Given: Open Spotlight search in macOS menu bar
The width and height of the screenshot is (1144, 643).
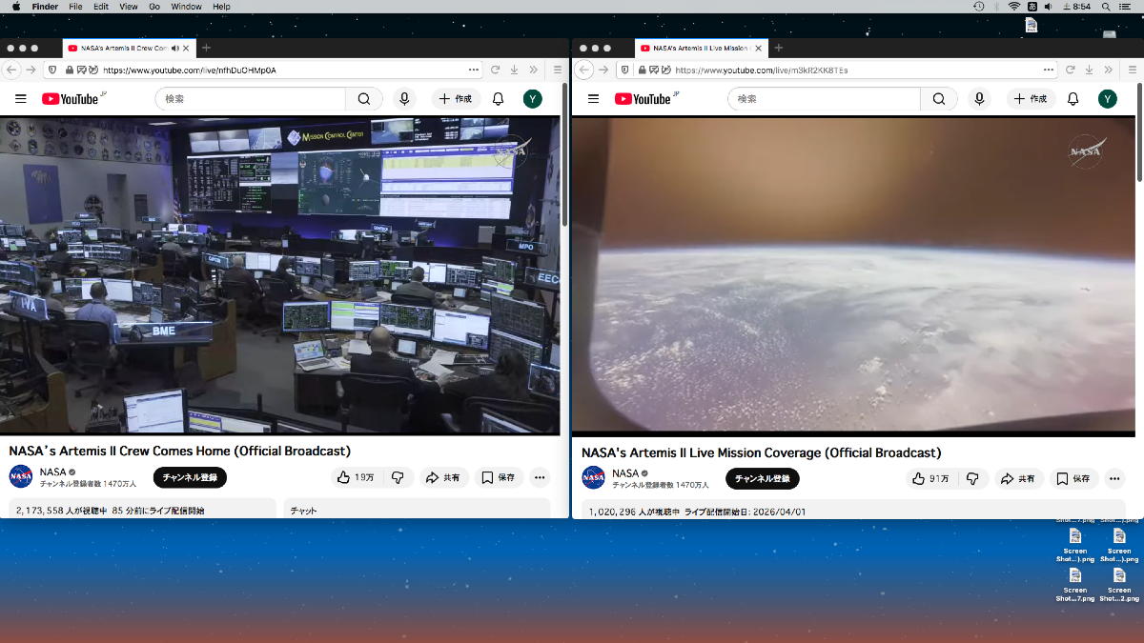Looking at the screenshot, I should tap(1105, 7).
